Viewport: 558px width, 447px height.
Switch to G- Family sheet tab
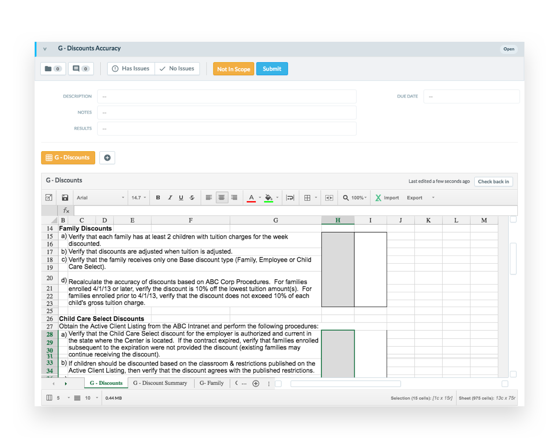211,383
